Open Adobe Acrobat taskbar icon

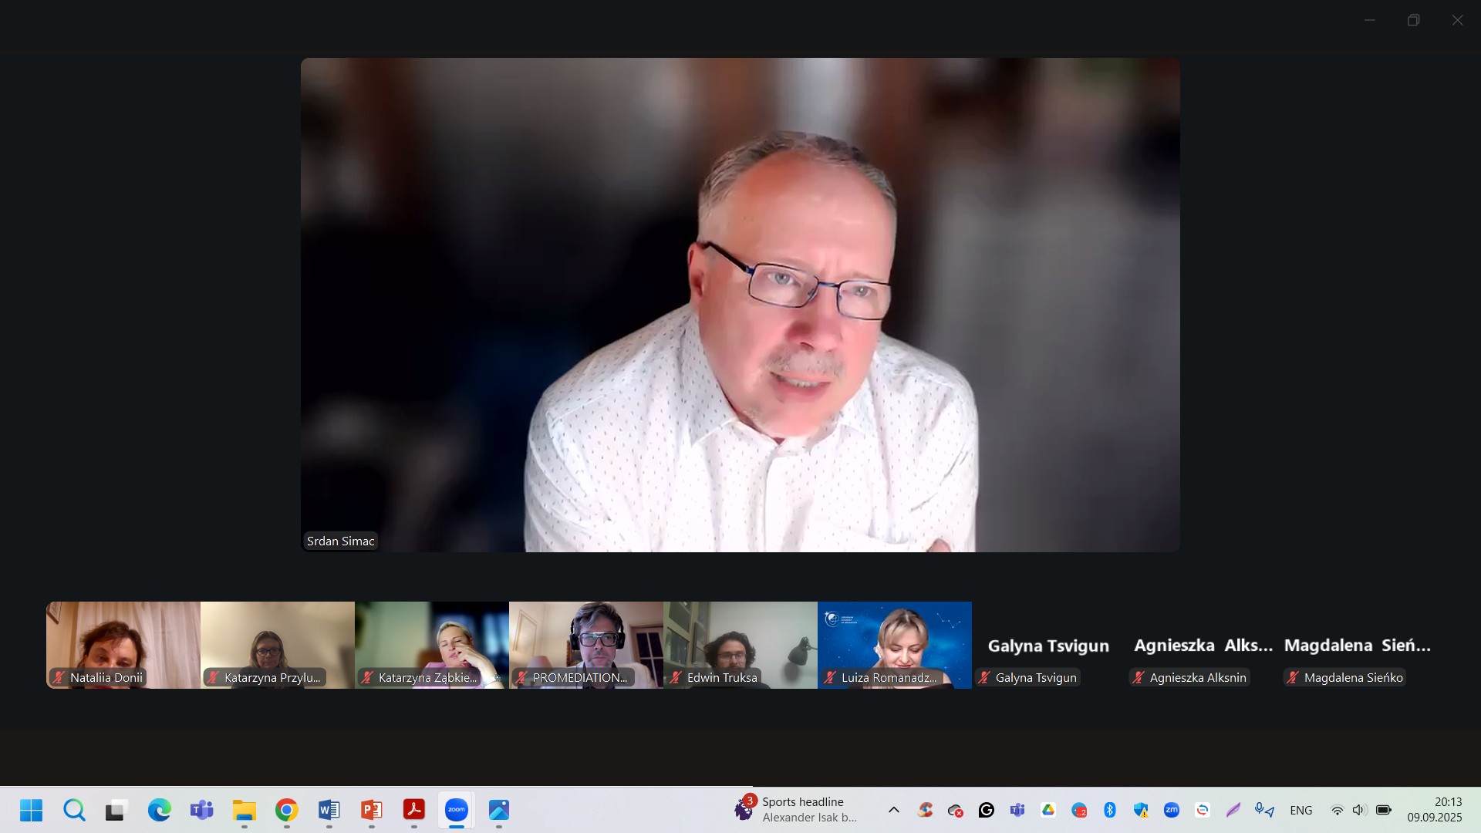click(x=414, y=810)
